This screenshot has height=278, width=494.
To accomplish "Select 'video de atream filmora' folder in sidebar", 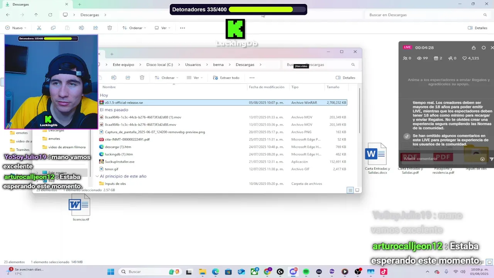I will [x=64, y=147].
